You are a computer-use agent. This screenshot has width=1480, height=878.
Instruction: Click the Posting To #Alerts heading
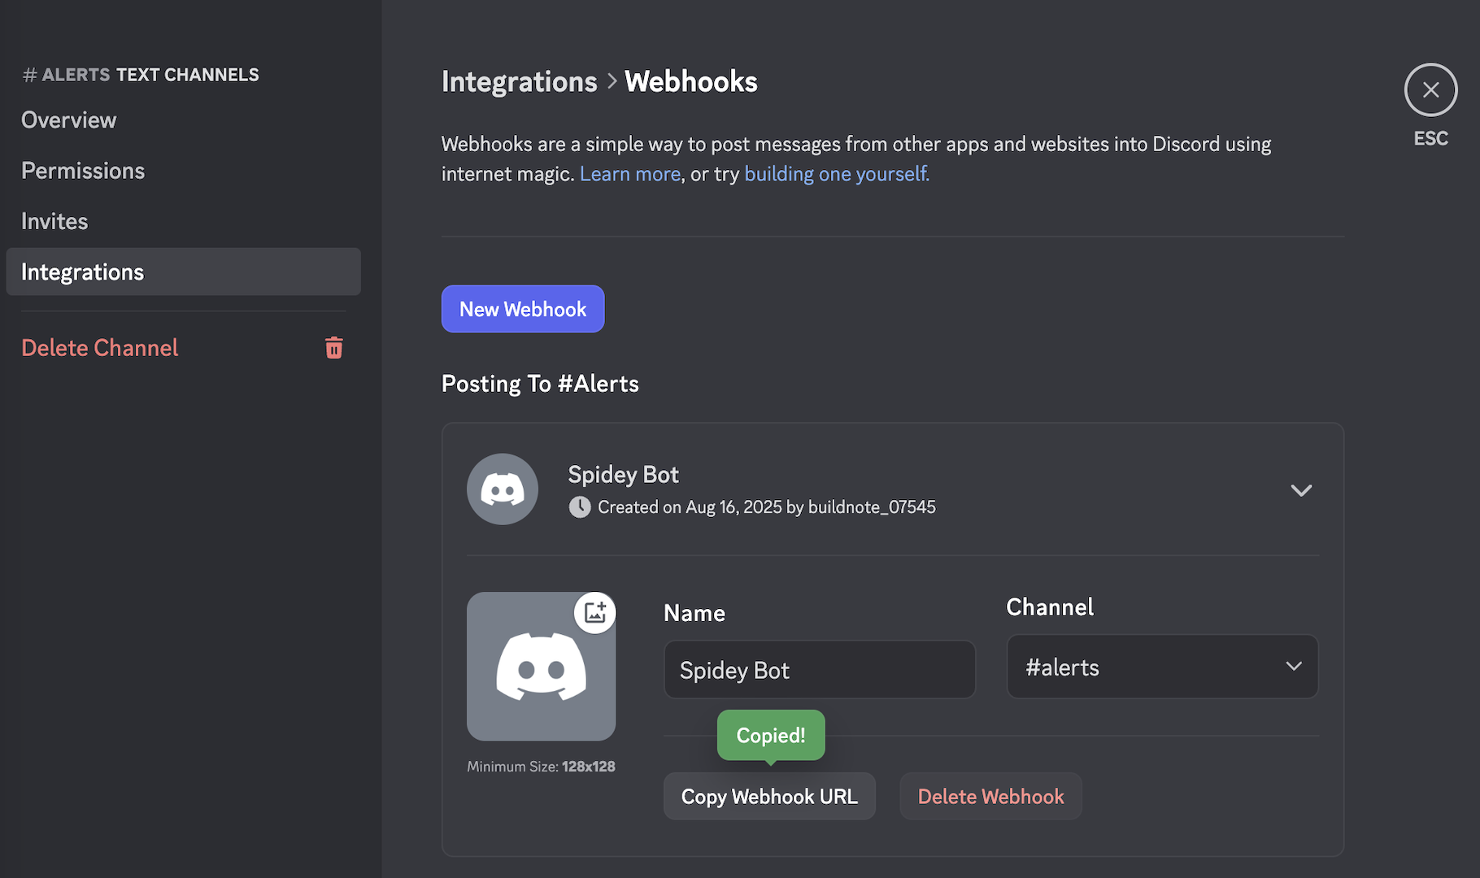coord(540,384)
